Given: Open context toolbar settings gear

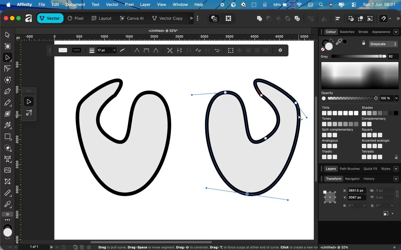Looking at the screenshot, I should coord(280,50).
